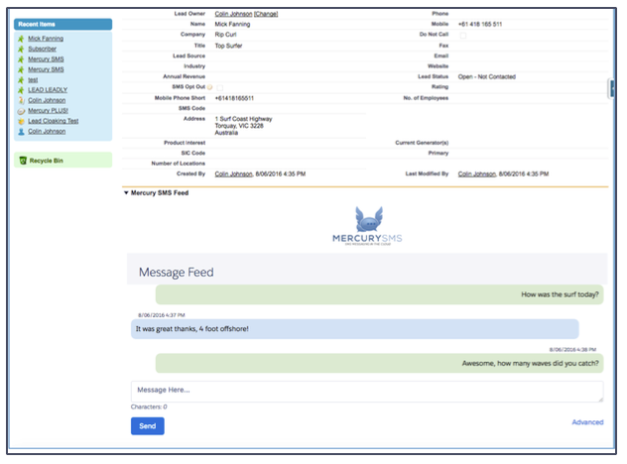Click the 'Top Surfer' title value
This screenshot has height=464, width=627.
pos(228,46)
